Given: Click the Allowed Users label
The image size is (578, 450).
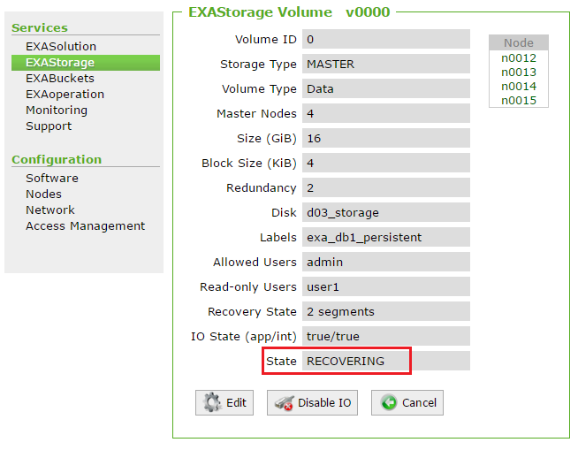Looking at the screenshot, I should 255,262.
